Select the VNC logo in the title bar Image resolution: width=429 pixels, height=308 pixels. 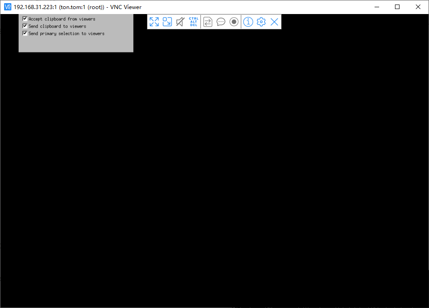[6, 7]
